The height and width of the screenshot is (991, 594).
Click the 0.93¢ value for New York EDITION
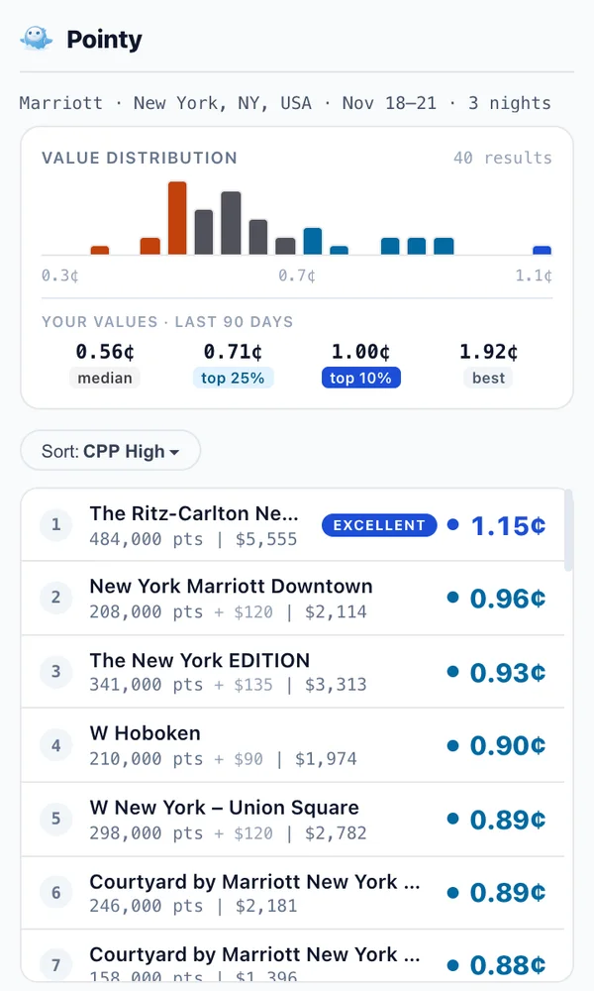tap(508, 673)
